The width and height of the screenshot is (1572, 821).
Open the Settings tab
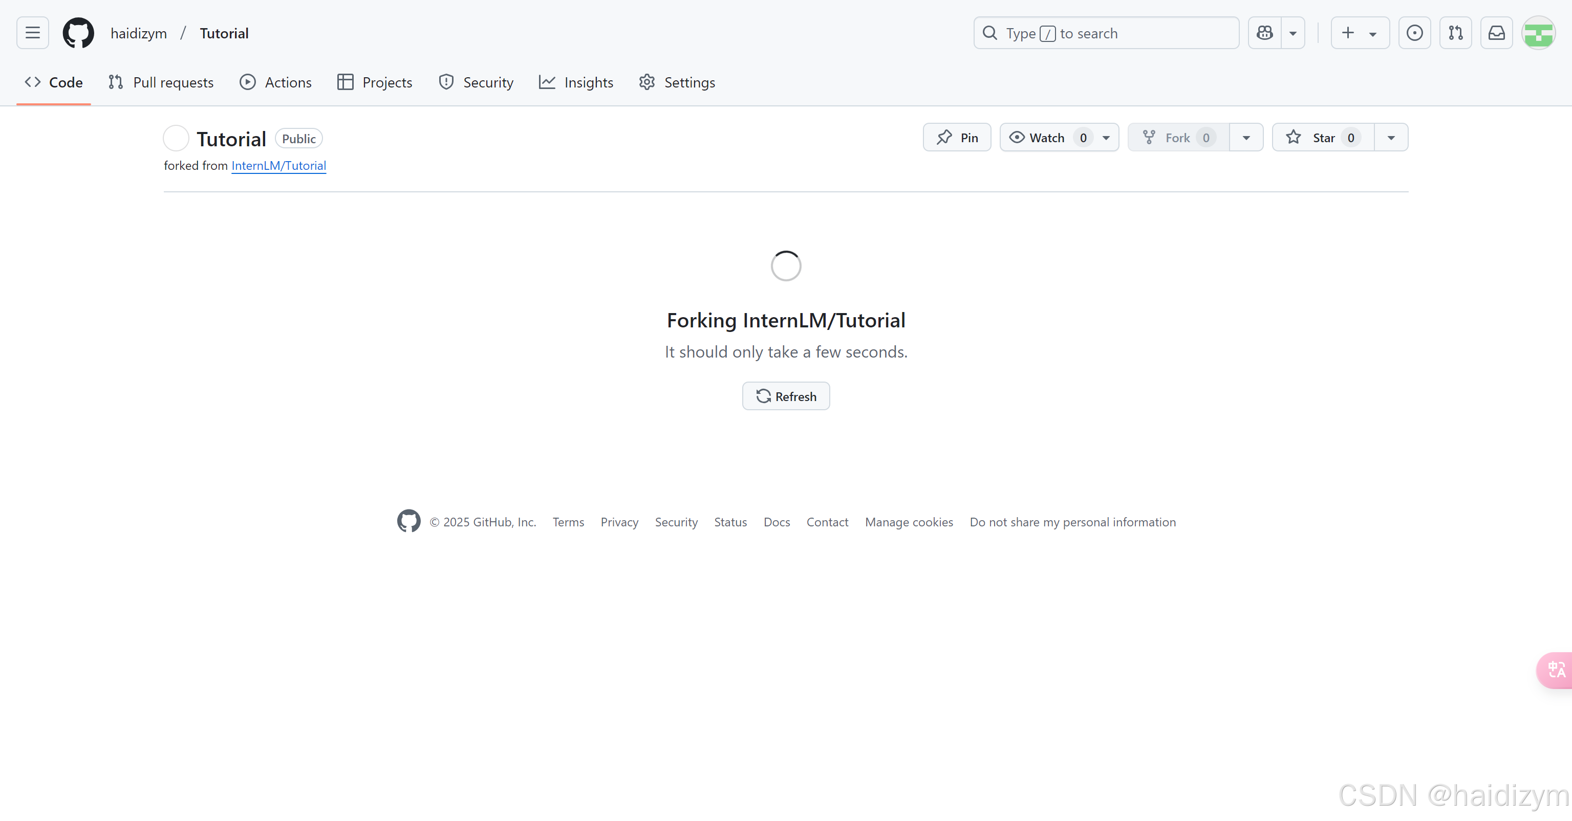pos(677,82)
